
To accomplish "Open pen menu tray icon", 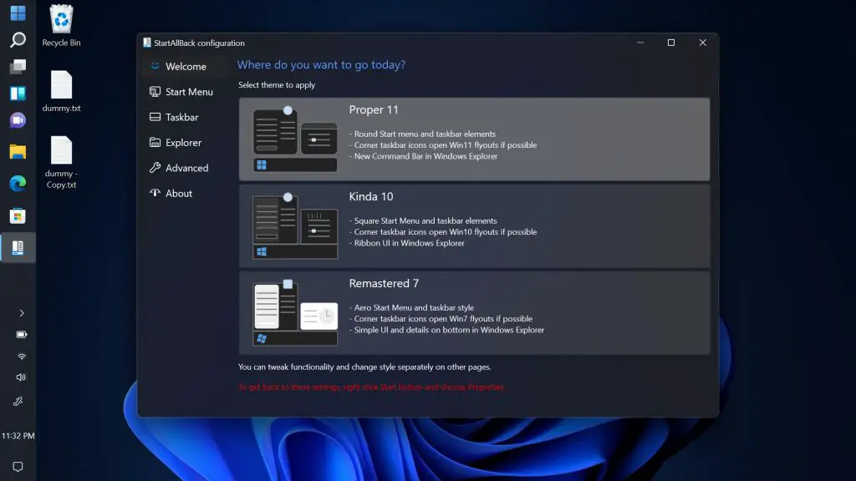I will [18, 402].
